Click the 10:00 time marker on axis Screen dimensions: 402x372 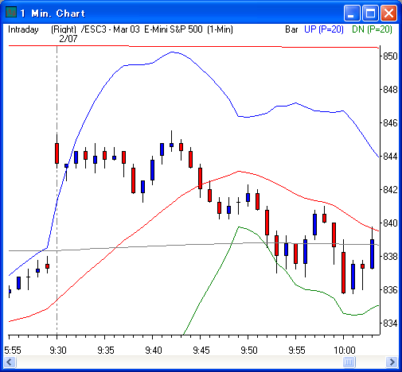pos(345,351)
